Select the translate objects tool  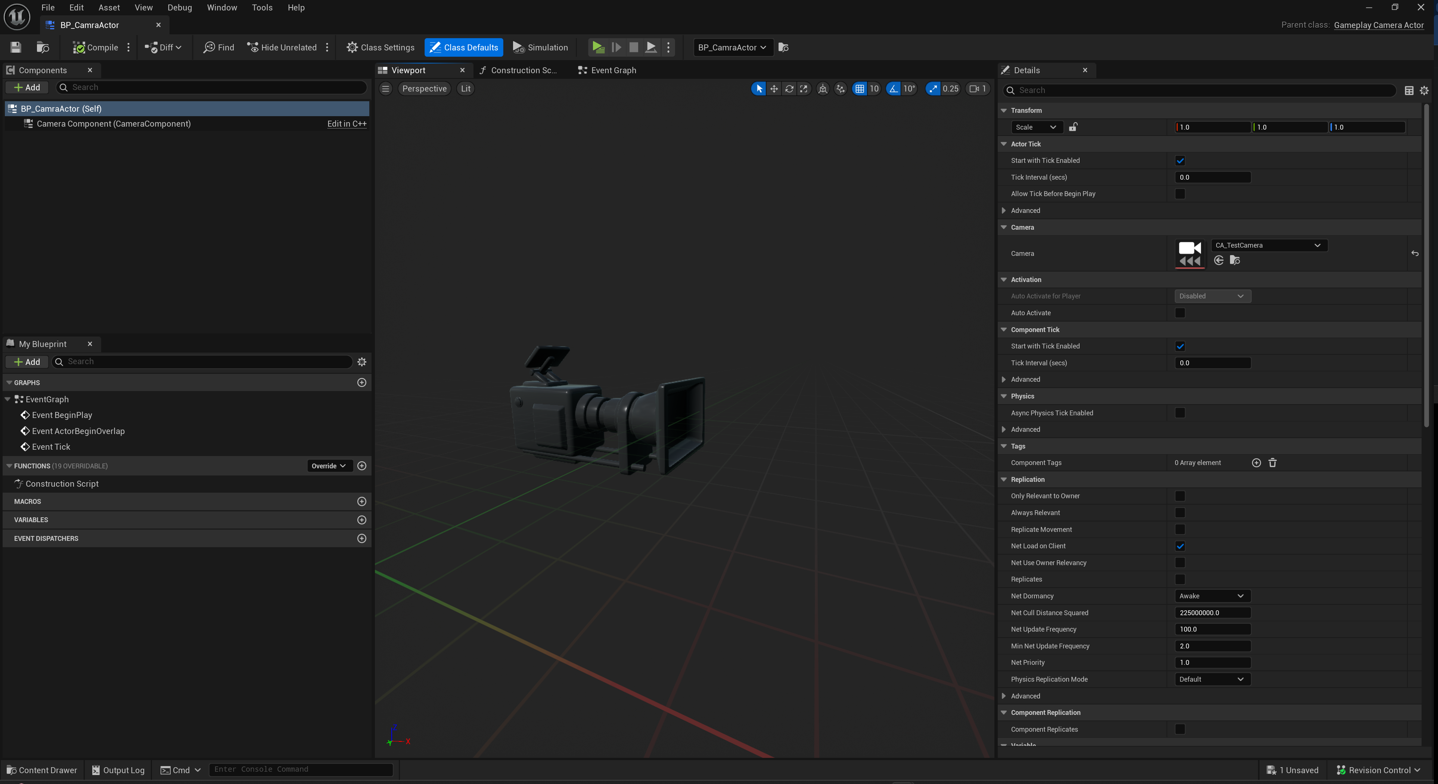coord(774,89)
